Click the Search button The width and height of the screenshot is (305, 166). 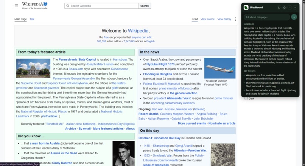coord(145,6)
